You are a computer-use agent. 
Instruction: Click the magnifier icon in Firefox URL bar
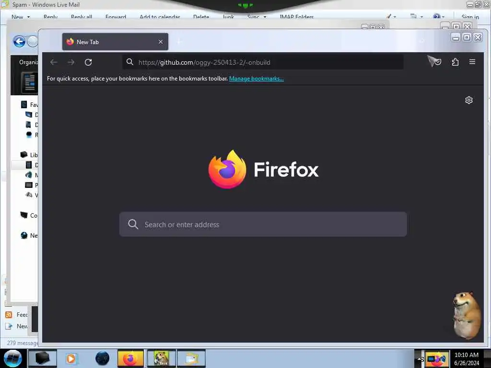point(130,62)
